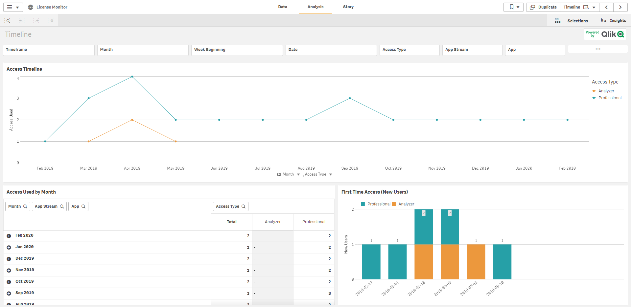Click the Duplicate sheet icon
Screen dimensions: 631x307
tap(532, 7)
